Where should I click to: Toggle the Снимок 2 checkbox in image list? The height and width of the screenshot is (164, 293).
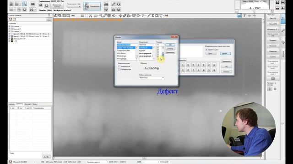click(10, 29)
